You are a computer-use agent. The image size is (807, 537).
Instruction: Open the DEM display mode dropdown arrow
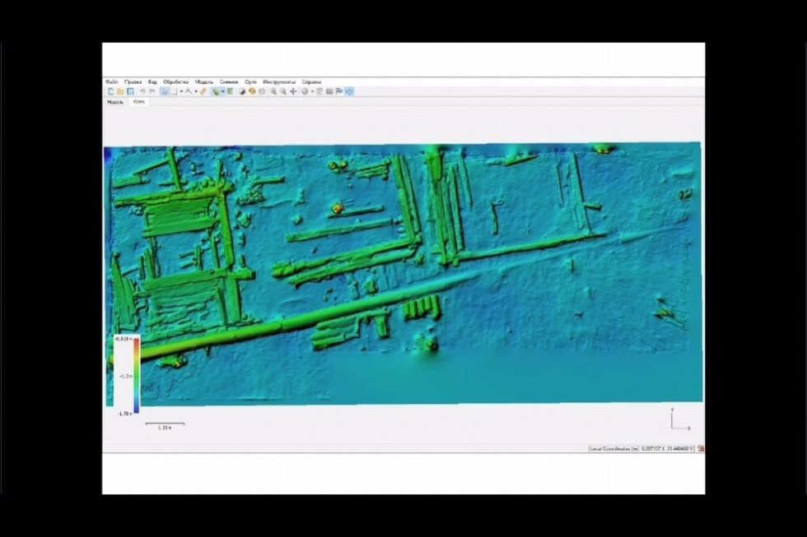(222, 91)
